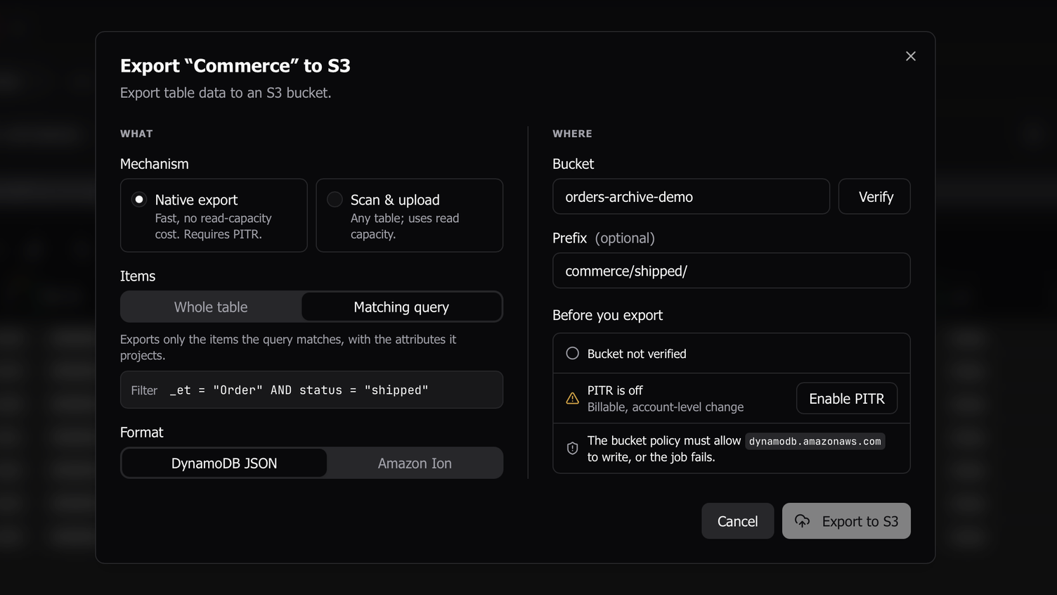Click the "PITR is off" label

[x=615, y=390]
